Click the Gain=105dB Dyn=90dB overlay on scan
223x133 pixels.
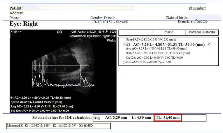pyautogui.click(x=93, y=36)
